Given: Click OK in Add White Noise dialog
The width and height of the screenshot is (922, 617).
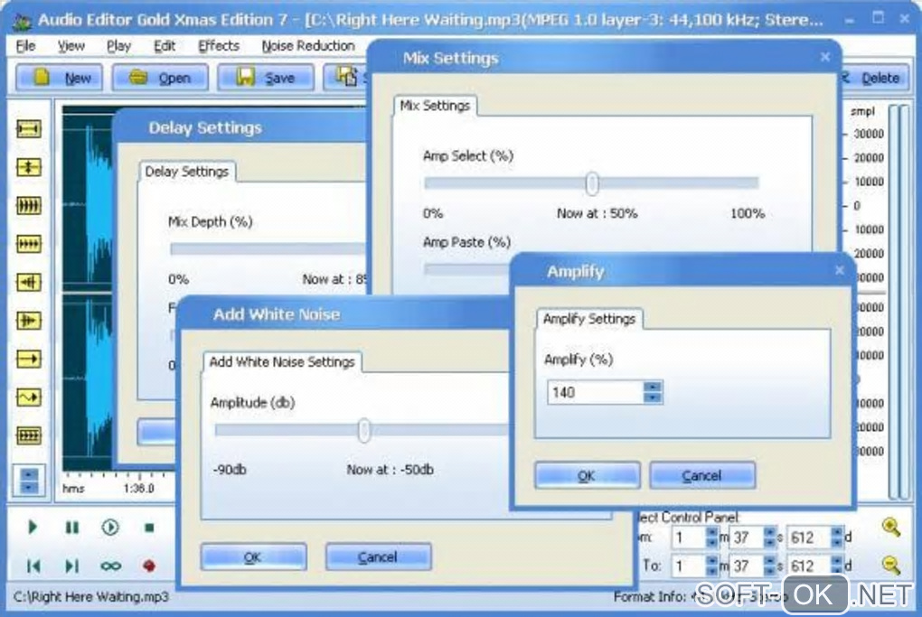Looking at the screenshot, I should click(x=253, y=556).
